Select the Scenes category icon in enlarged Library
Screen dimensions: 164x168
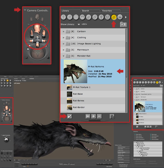point(120,17)
